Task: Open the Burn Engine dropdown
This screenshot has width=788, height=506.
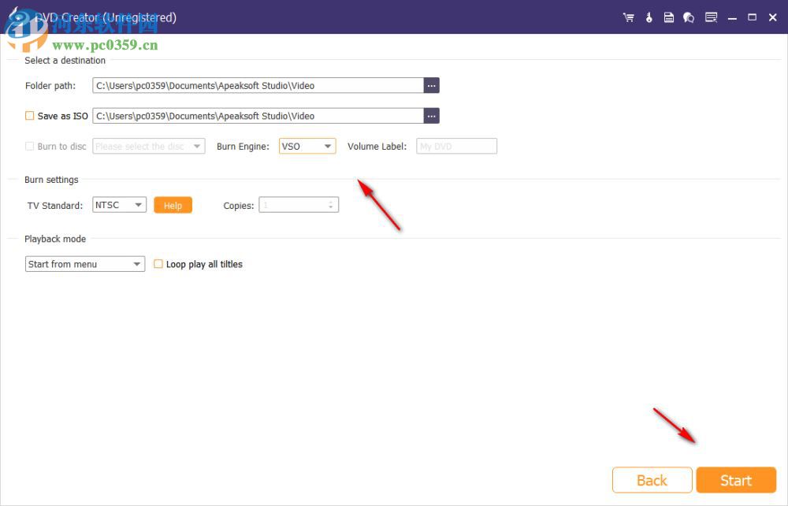Action: (327, 146)
